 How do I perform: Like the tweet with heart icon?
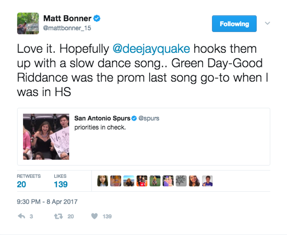[95, 216]
